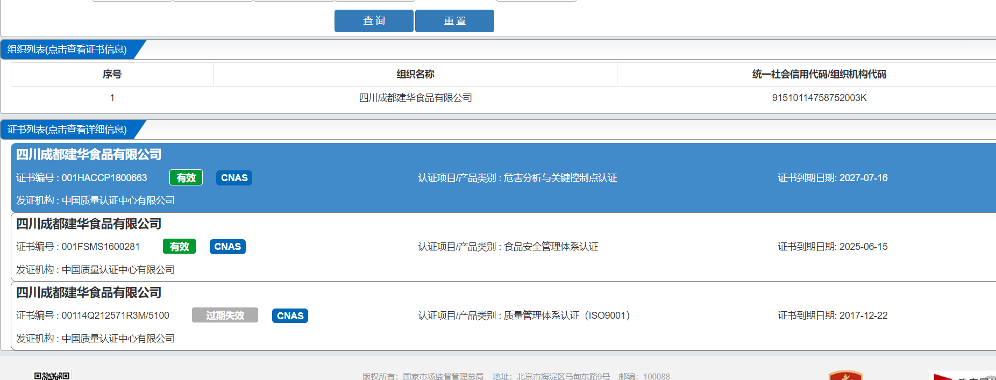Select 危害分析与关键控制点认证 category text
Viewport: 996px width, 380px height.
pos(560,178)
